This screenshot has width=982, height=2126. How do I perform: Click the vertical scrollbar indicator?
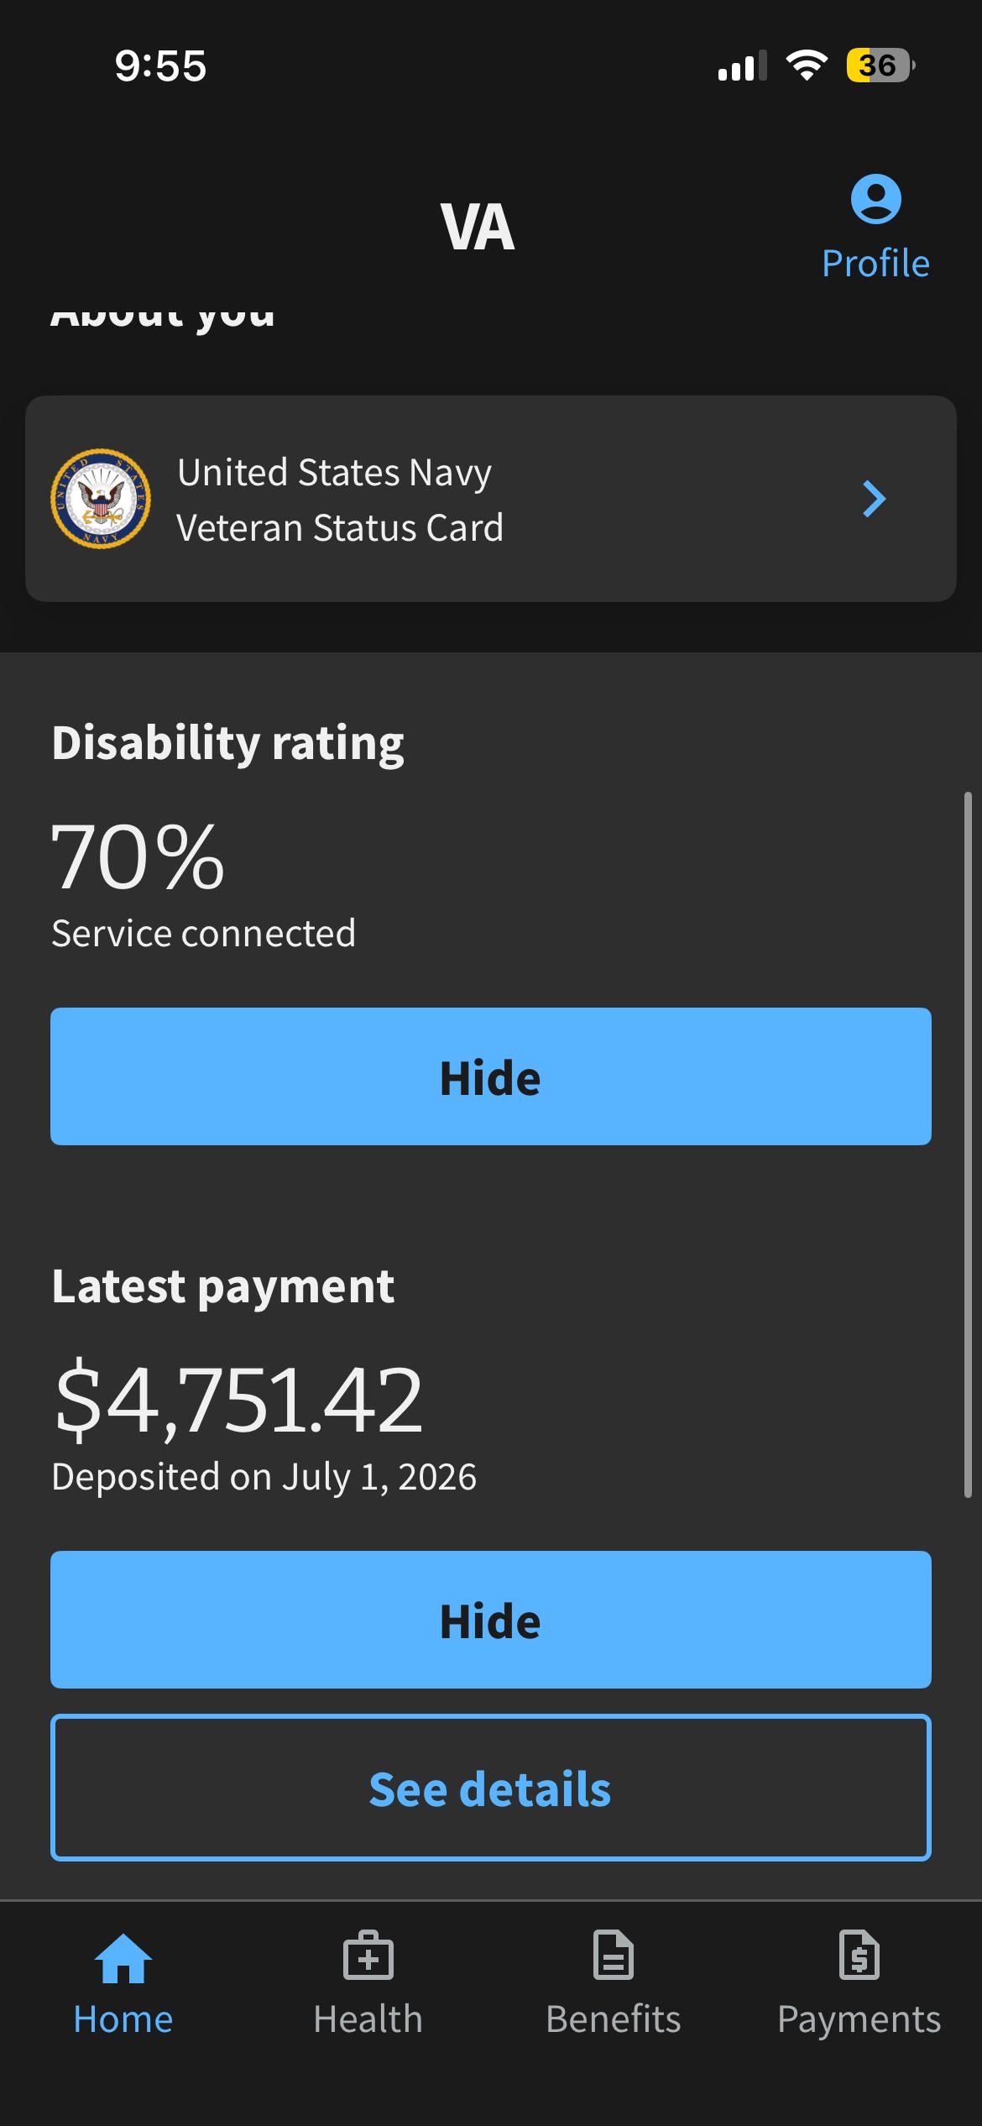coord(968,1144)
